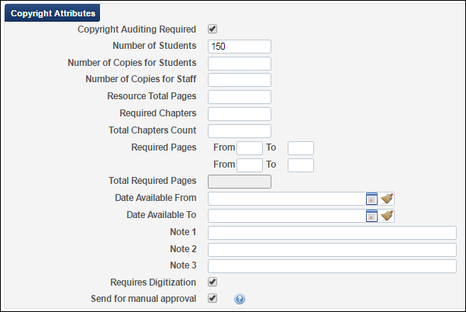Click the Requires Digitization label
466x312 pixels.
tap(153, 283)
